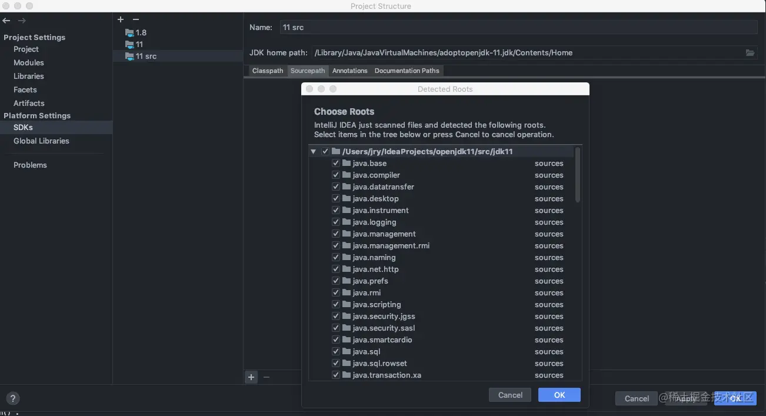Screen dimensions: 766x416
Task: Click the jdk11 root folder icon
Action: pos(336,151)
